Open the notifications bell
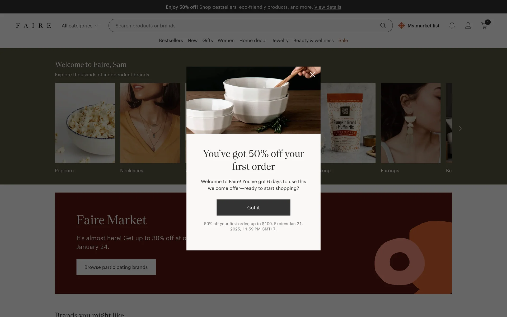This screenshot has height=317, width=507. (x=452, y=26)
